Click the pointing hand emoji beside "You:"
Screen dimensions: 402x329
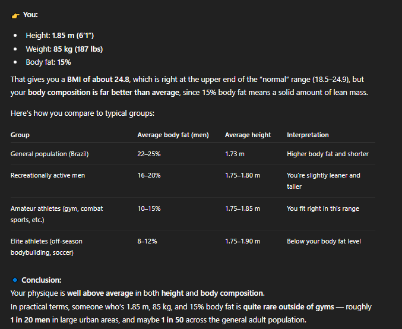tap(15, 15)
